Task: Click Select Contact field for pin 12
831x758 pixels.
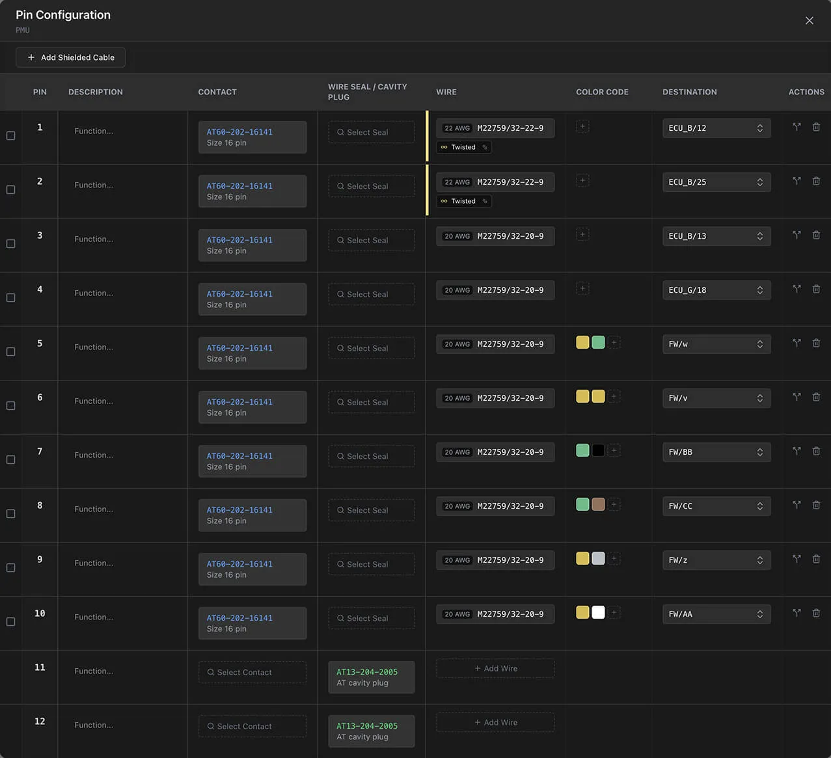Action: [x=252, y=726]
